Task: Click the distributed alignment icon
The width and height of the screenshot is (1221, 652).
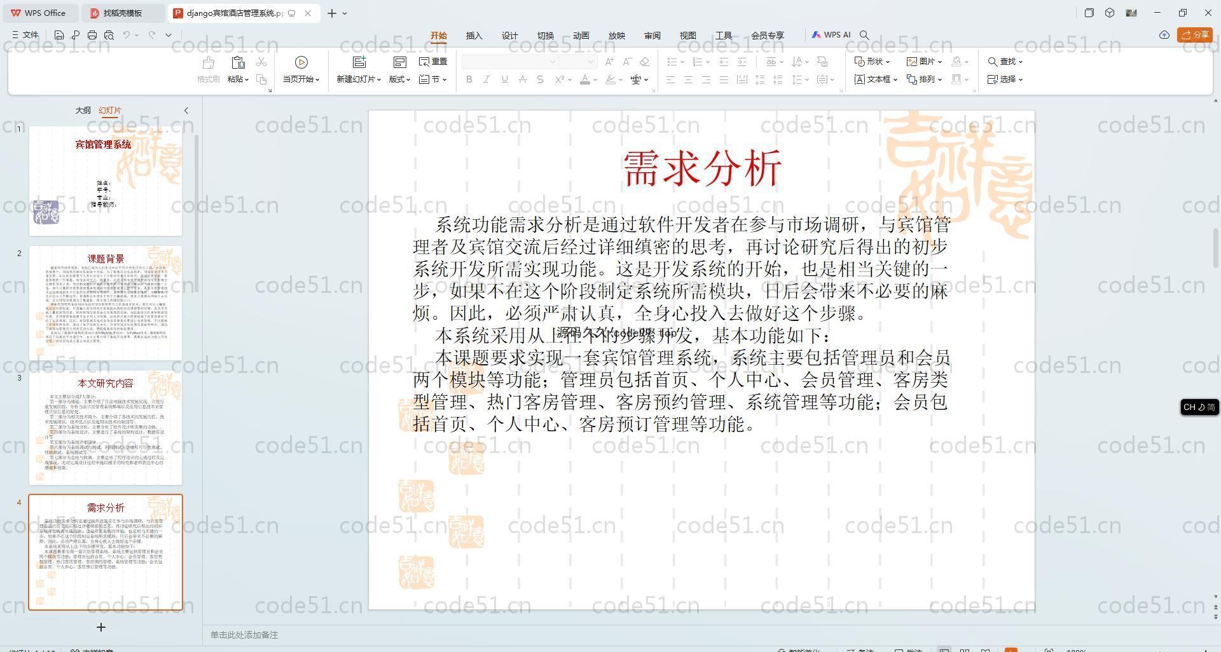Action: point(742,79)
